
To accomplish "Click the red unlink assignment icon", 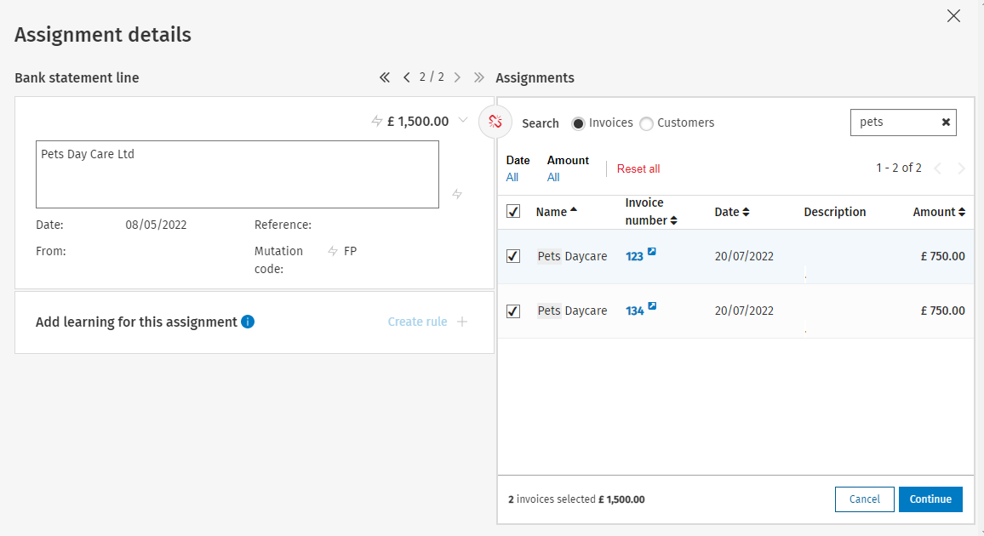I will point(495,122).
